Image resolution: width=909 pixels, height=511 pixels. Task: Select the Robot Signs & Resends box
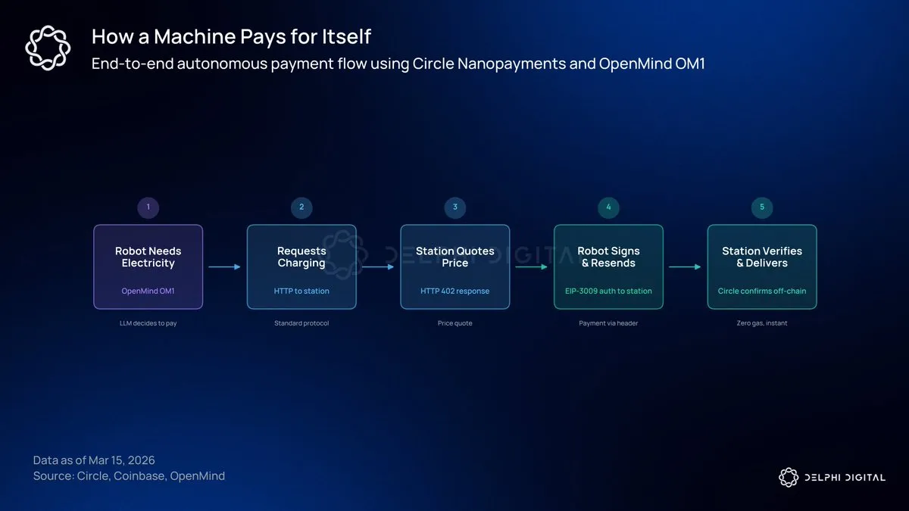point(608,266)
